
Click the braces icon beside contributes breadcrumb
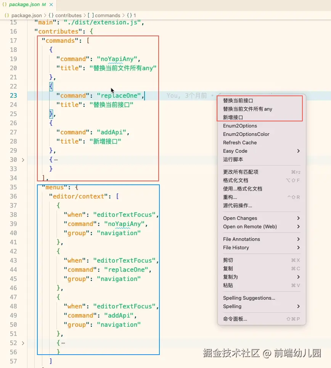click(x=51, y=15)
